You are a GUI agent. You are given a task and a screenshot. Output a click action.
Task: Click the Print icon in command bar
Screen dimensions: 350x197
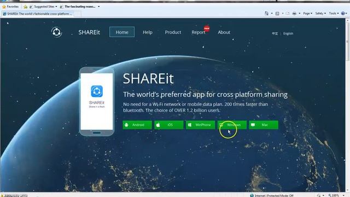294,13
